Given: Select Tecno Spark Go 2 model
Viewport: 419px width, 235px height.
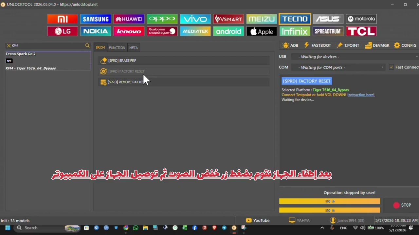Looking at the screenshot, I should tap(21, 54).
